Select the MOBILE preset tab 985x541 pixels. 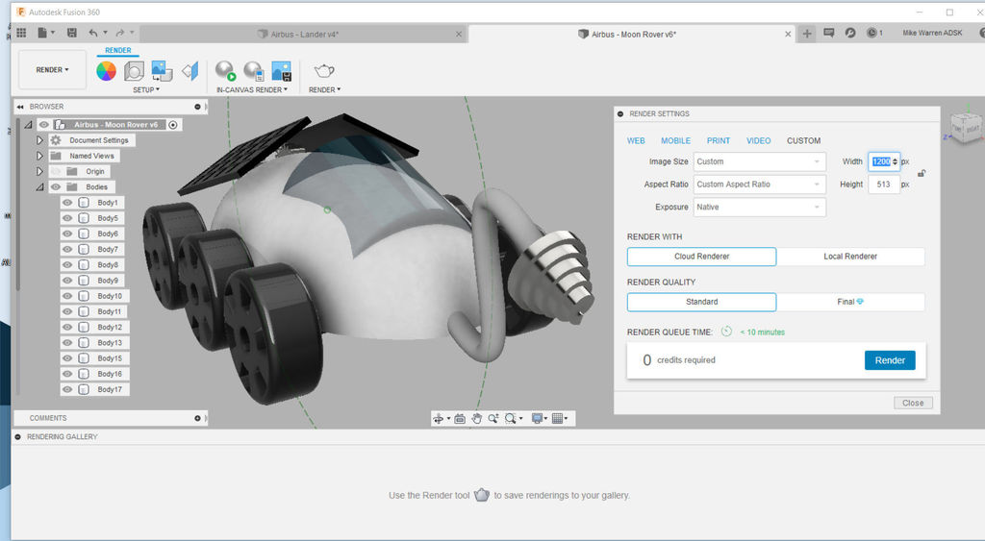coord(675,140)
